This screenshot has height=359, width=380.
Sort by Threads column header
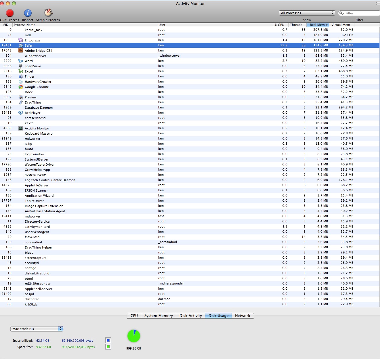coord(297,25)
